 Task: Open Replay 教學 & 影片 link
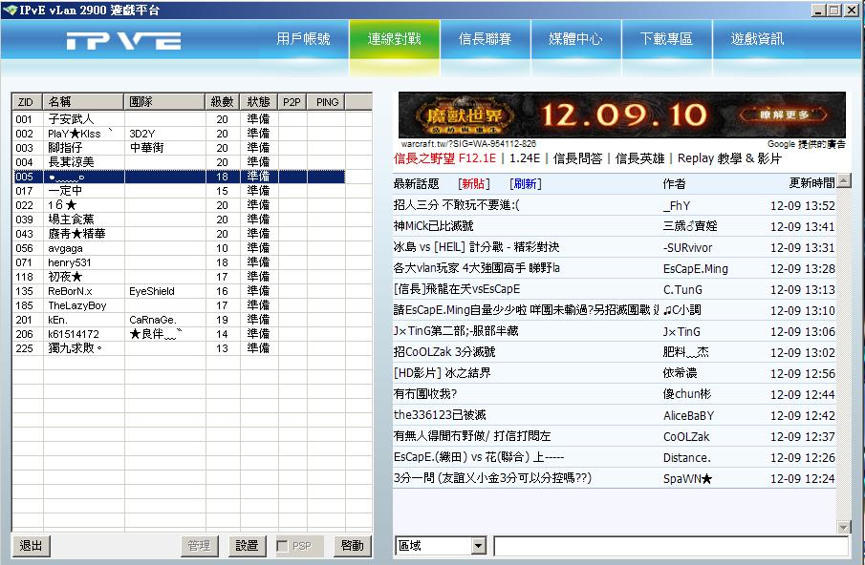pyautogui.click(x=729, y=158)
